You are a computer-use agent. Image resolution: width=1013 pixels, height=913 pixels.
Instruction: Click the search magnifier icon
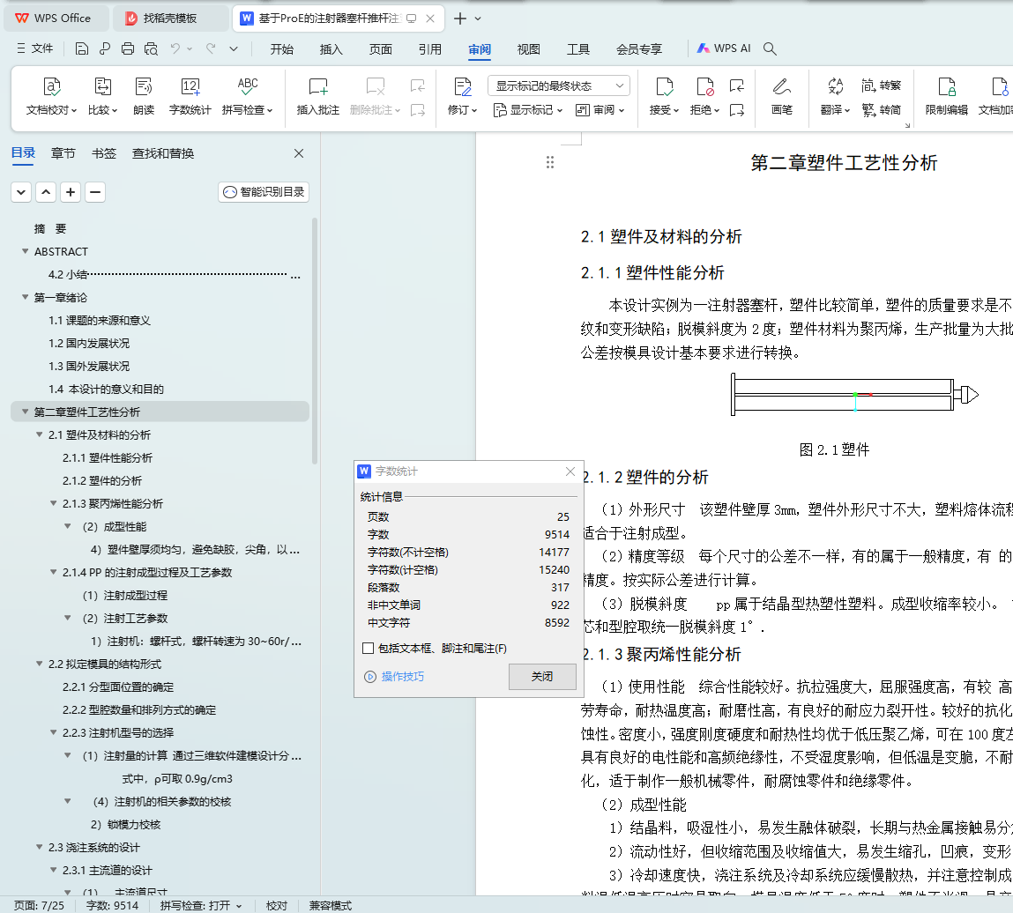[x=770, y=48]
